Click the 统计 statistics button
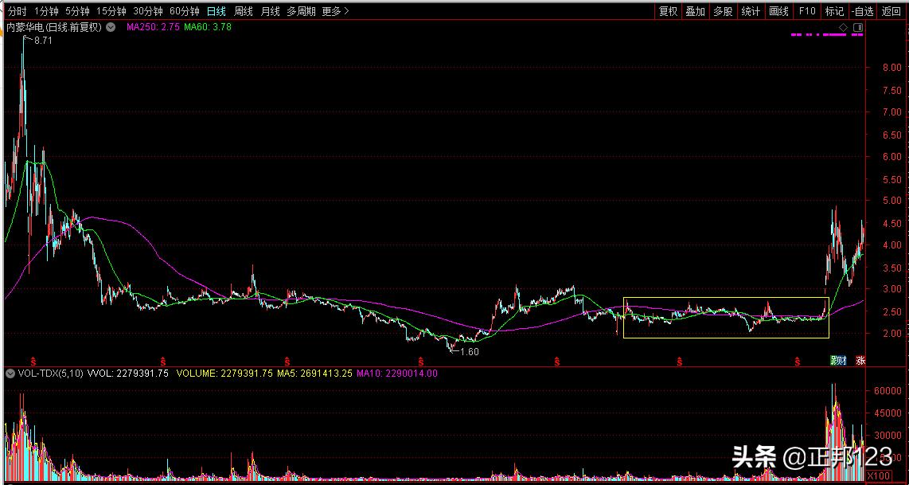The width and height of the screenshot is (909, 485). pyautogui.click(x=751, y=11)
